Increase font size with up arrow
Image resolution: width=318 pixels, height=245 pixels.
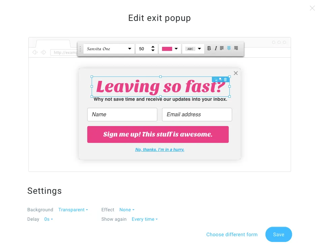pyautogui.click(x=153, y=47)
